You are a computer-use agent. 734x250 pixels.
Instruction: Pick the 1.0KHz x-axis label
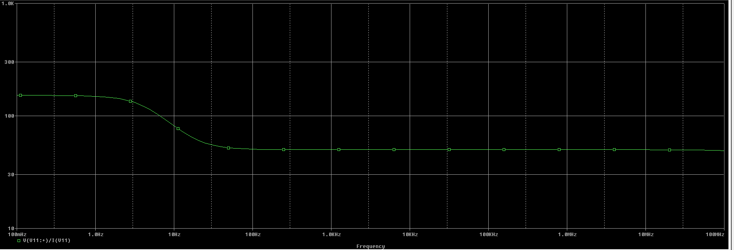[331, 235]
